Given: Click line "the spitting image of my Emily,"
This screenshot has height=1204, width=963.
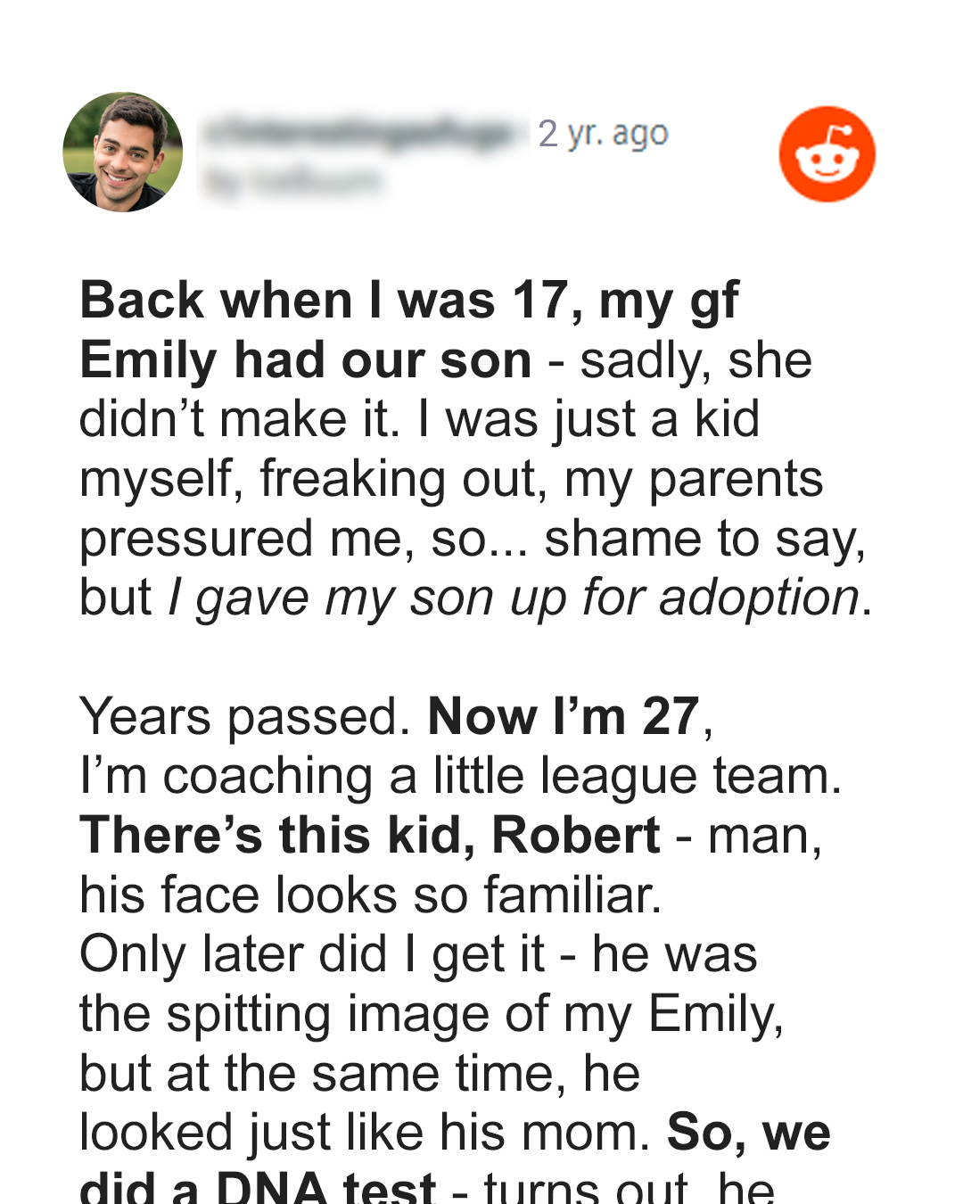Looking at the screenshot, I should [432, 1014].
